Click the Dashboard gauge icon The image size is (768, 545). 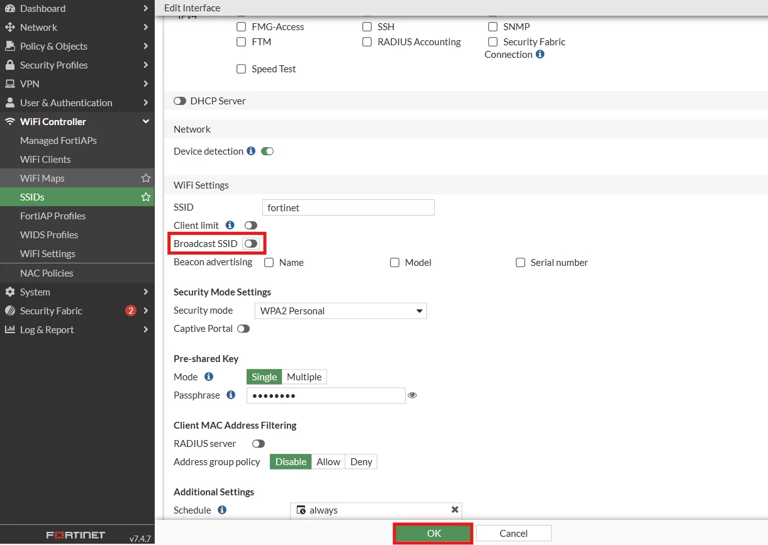[9, 9]
